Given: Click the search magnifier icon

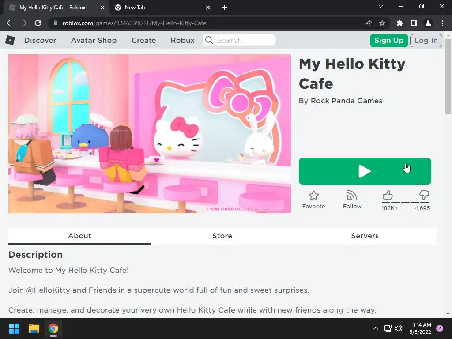Looking at the screenshot, I should tap(209, 40).
